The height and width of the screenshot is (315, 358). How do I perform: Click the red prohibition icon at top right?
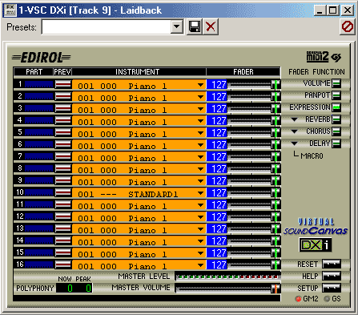(x=348, y=26)
